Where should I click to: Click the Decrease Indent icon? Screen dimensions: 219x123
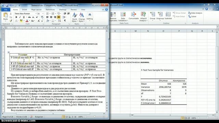coord(65,14)
